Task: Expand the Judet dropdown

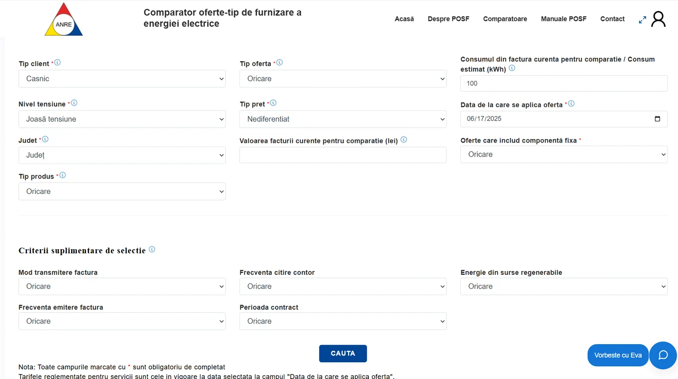Action: 122,155
